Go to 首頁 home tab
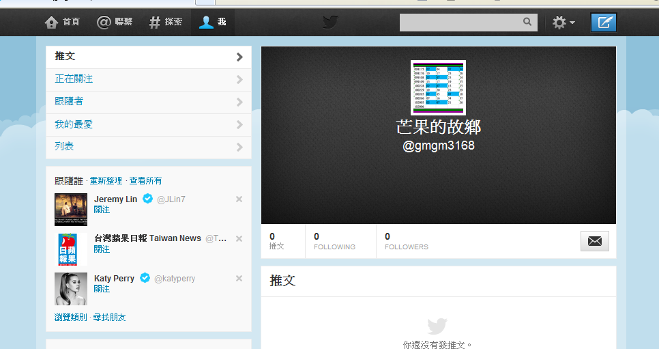 62,23
